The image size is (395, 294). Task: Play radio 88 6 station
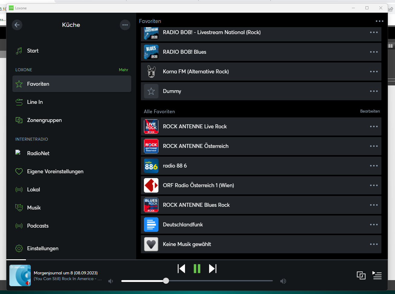(x=261, y=166)
